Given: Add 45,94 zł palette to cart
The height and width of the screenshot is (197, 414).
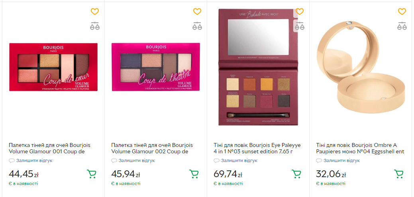Looking at the screenshot, I should 194,174.
